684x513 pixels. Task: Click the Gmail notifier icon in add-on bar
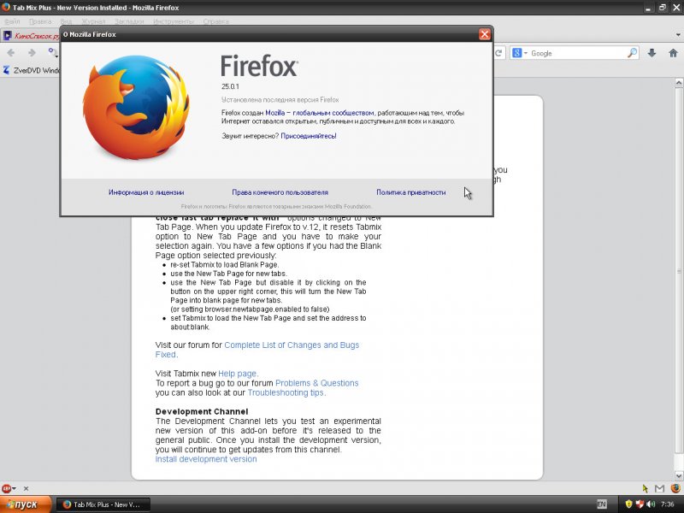[x=659, y=488]
